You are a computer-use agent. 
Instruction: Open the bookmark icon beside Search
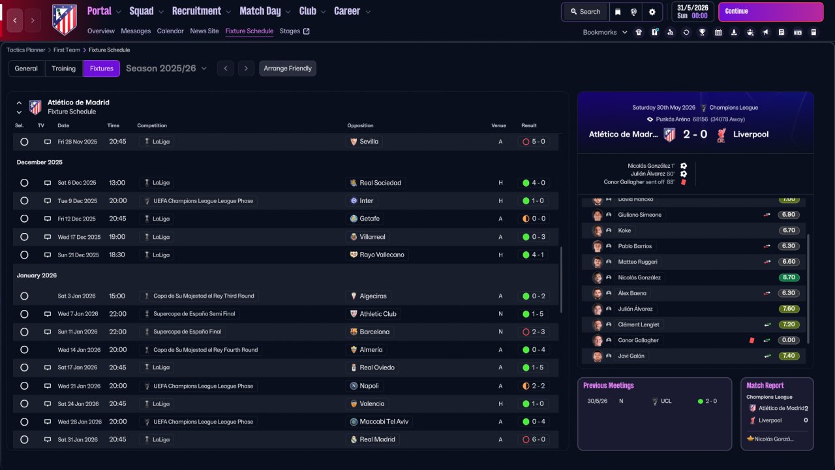618,12
